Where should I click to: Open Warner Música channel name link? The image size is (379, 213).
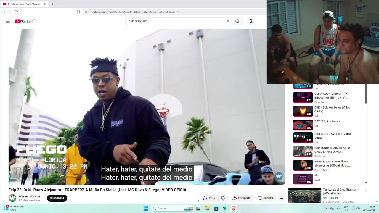[x=29, y=196]
